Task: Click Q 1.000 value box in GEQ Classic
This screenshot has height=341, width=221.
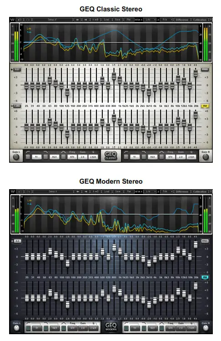Action: 17,106
